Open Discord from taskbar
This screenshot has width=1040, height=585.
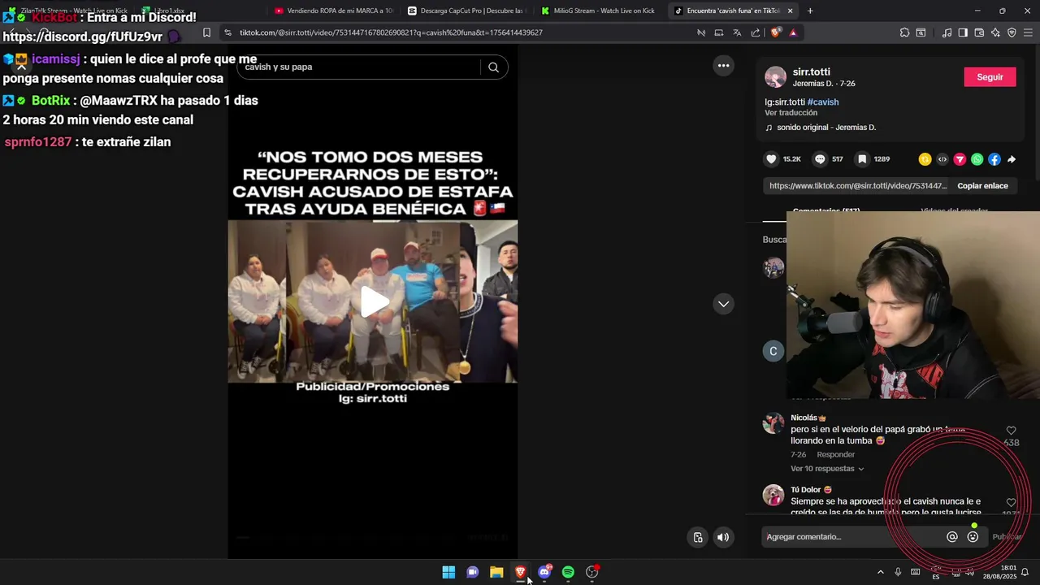tap(544, 572)
